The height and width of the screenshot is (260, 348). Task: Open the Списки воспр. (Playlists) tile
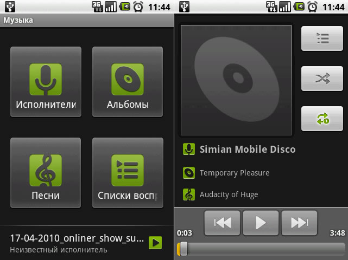click(128, 173)
